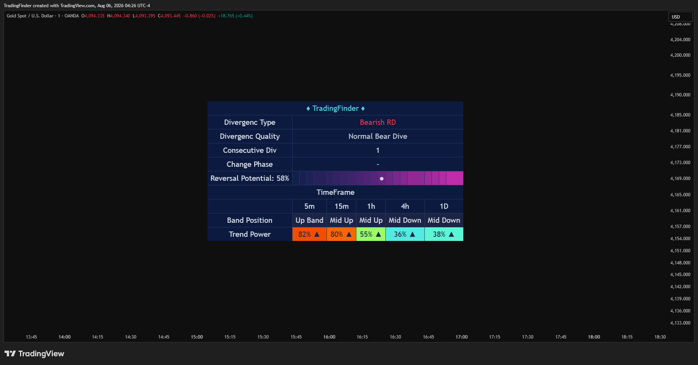Select the Consecutive Div label

click(250, 151)
